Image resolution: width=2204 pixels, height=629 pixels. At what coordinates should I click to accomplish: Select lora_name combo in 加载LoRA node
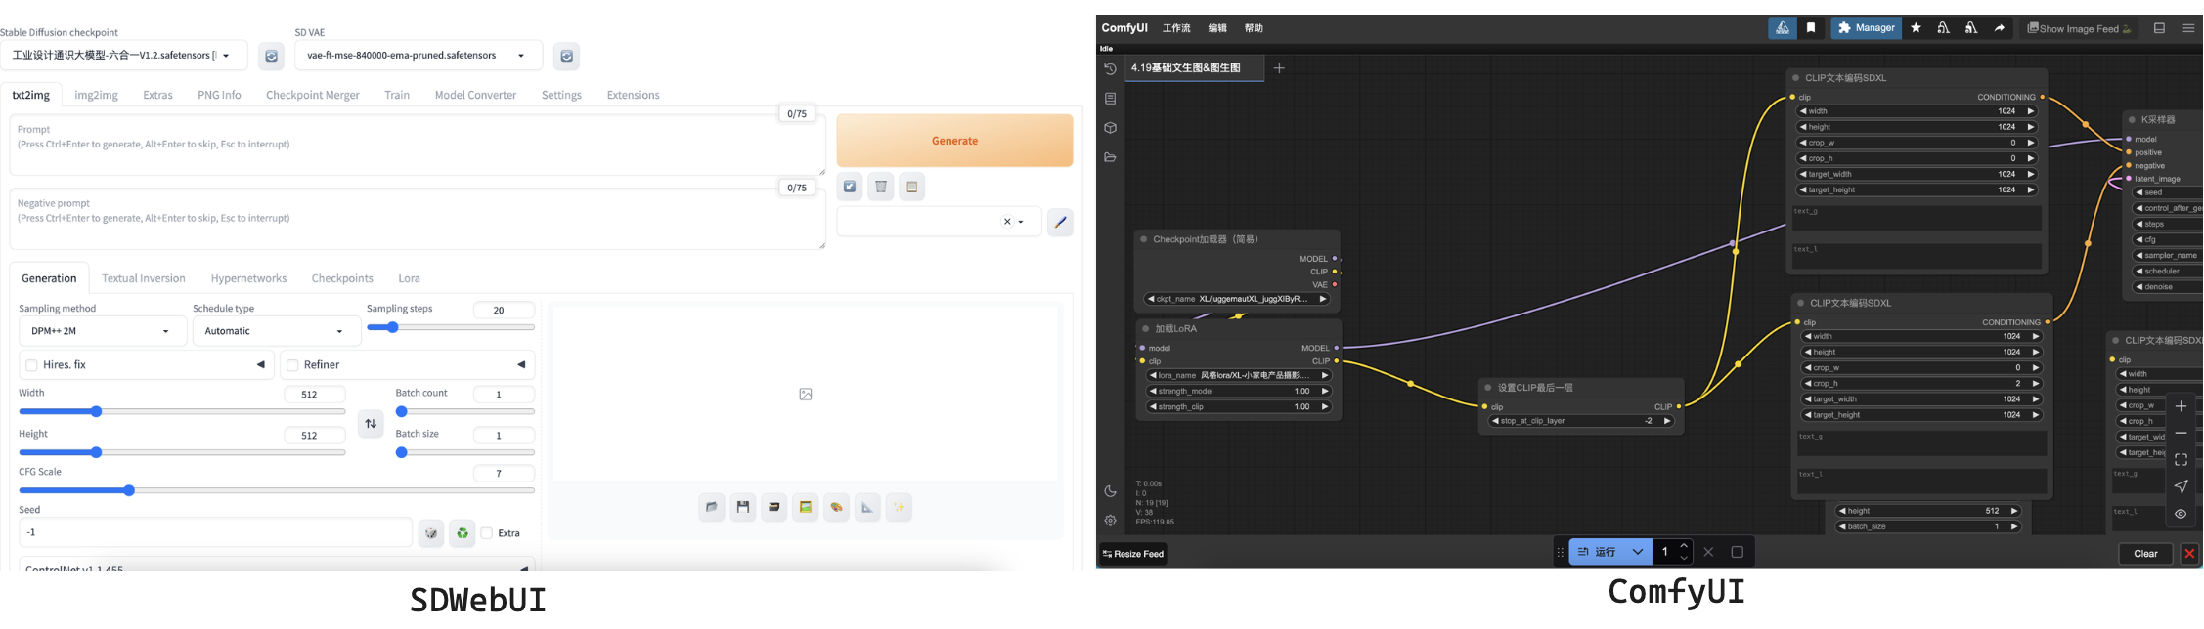(1239, 375)
